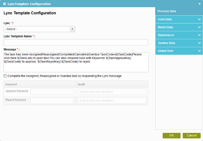Click the Lync dropdown arrow button

[72, 29]
